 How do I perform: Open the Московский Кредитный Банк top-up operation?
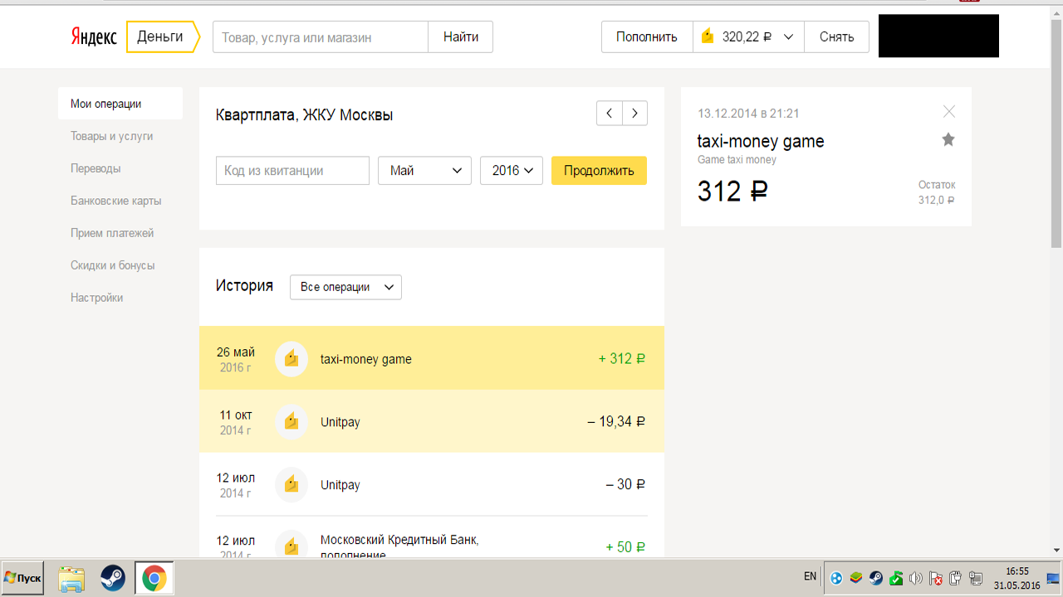(432, 537)
